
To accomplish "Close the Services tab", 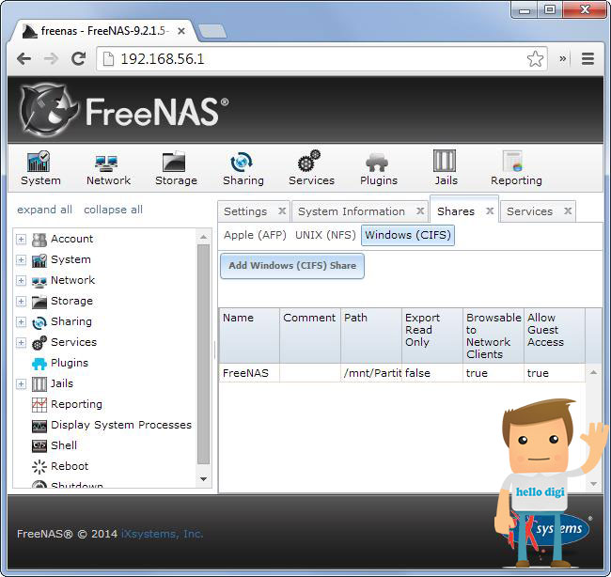I will tap(568, 211).
